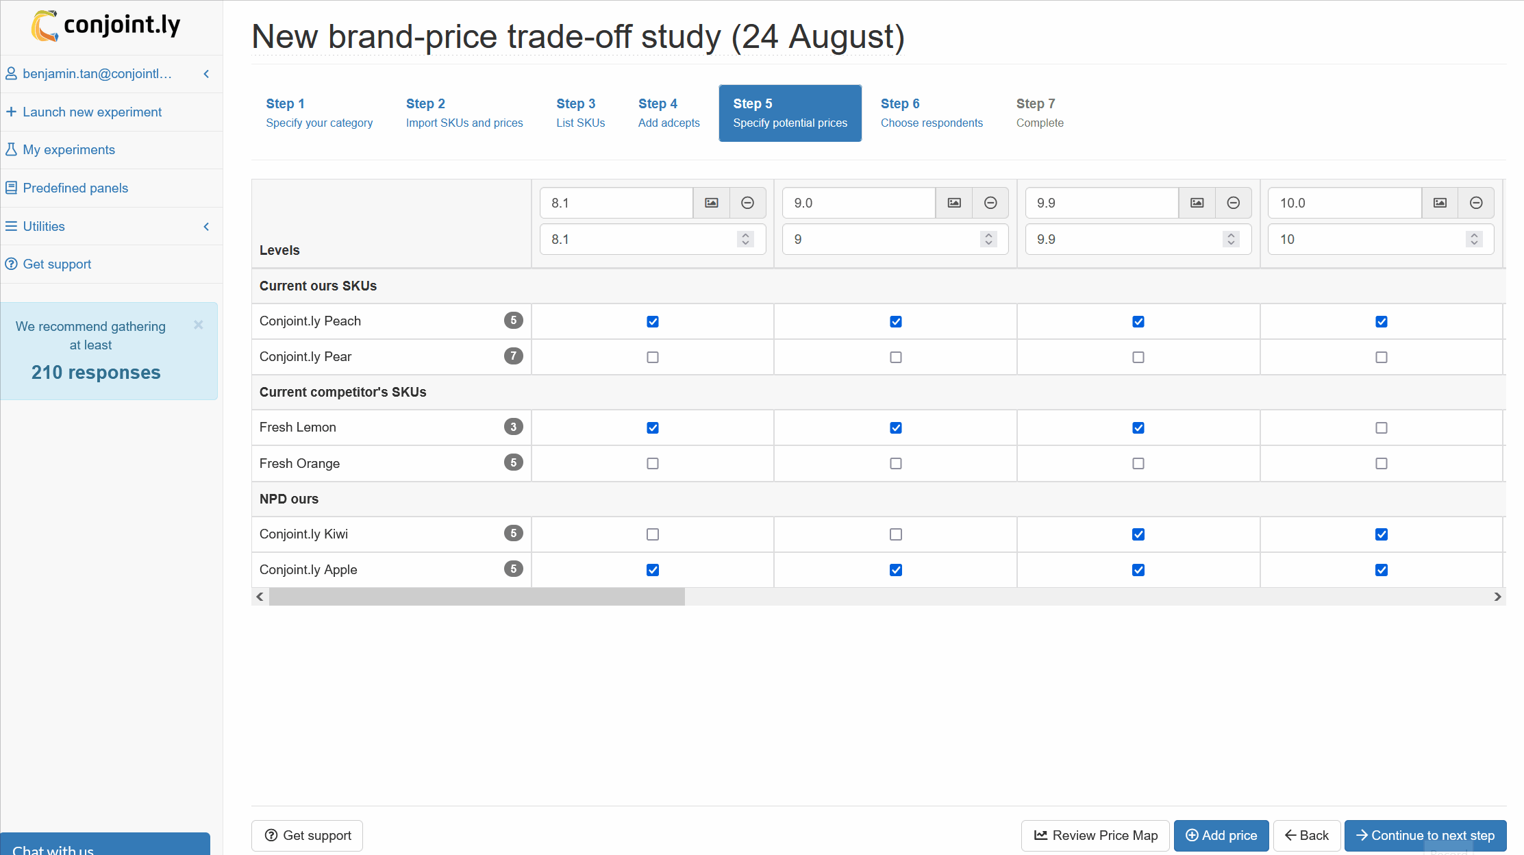Click the image icon for the 9.9 level
The height and width of the screenshot is (855, 1524).
[x=1197, y=203]
